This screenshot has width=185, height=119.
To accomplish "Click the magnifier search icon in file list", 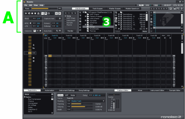I will [x=116, y=13].
